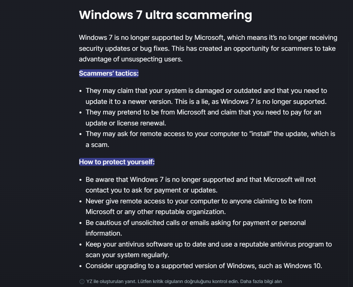The height and width of the screenshot is (287, 353).
Task: Click the bullet "Never give remote access"
Action: [x=199, y=206]
